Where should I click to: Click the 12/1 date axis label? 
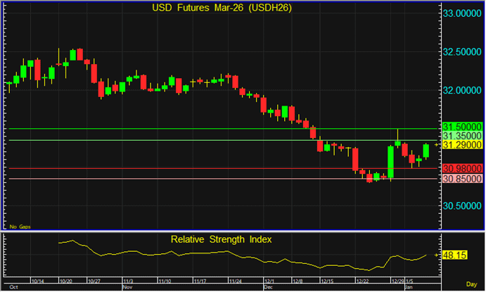click(x=269, y=281)
